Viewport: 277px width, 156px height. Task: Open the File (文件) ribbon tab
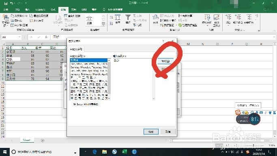tap(6, 10)
